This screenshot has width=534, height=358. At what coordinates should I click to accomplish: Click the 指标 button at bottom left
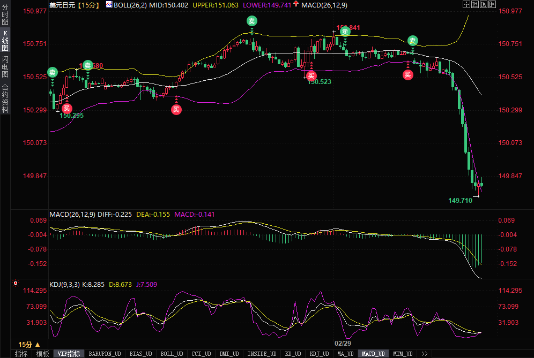point(21,354)
